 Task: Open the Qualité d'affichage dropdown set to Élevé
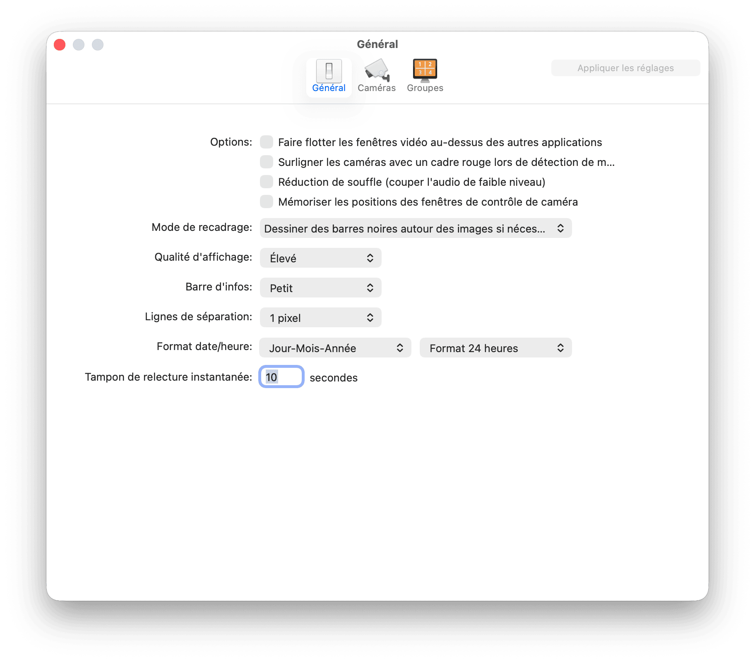click(x=320, y=258)
